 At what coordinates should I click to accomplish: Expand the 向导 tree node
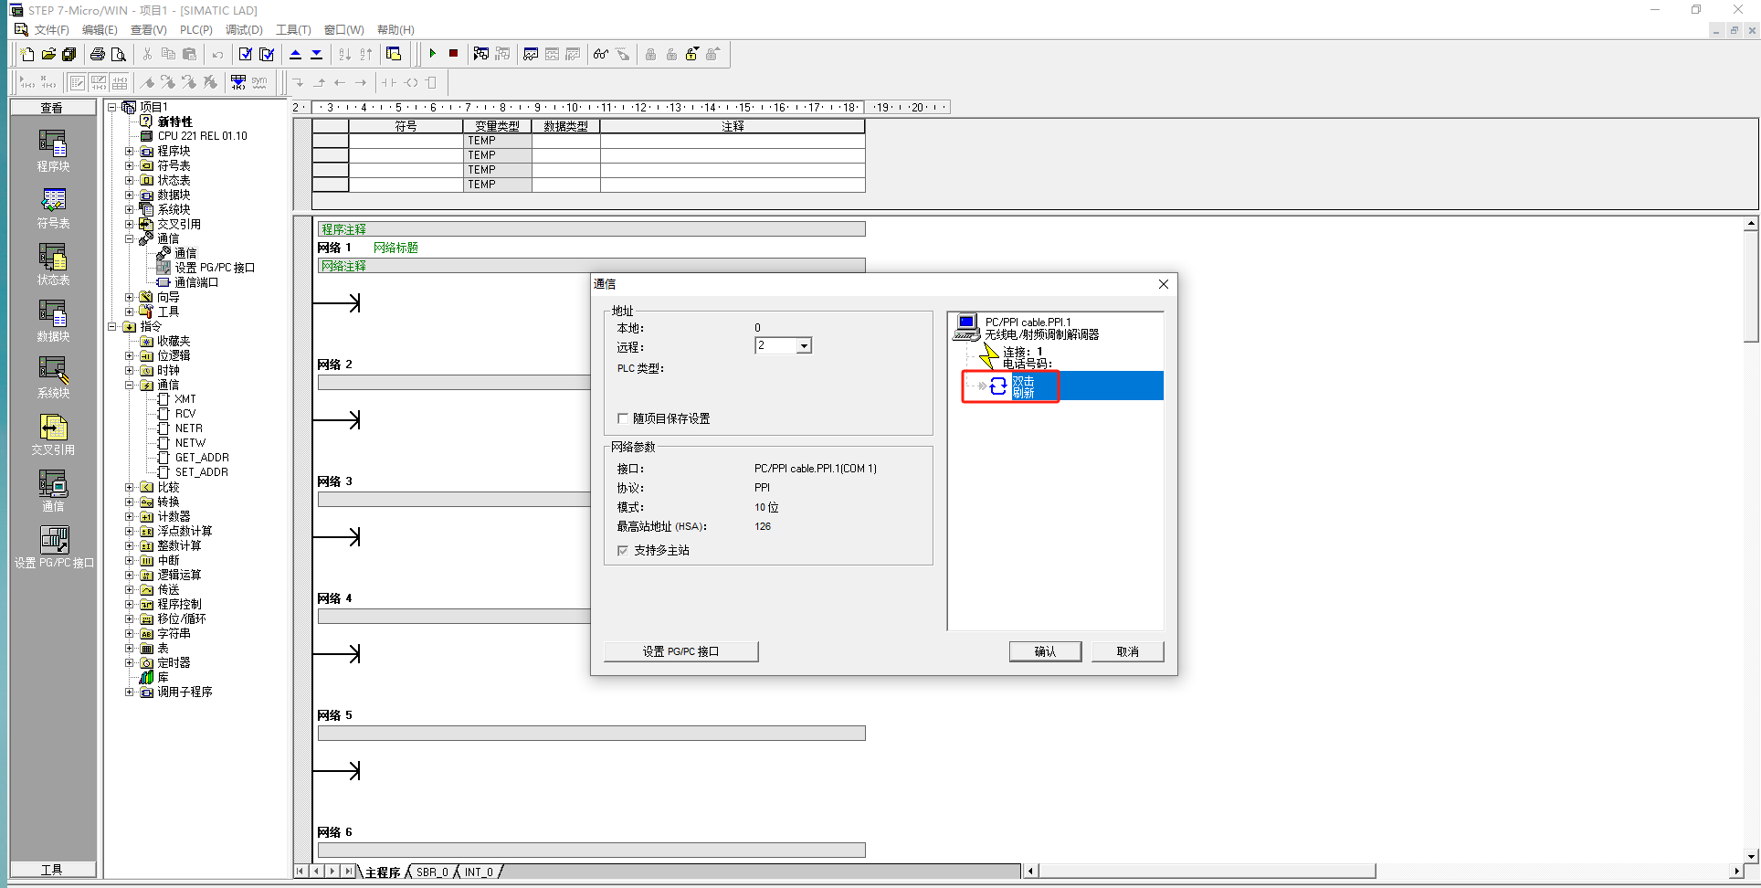(x=130, y=297)
